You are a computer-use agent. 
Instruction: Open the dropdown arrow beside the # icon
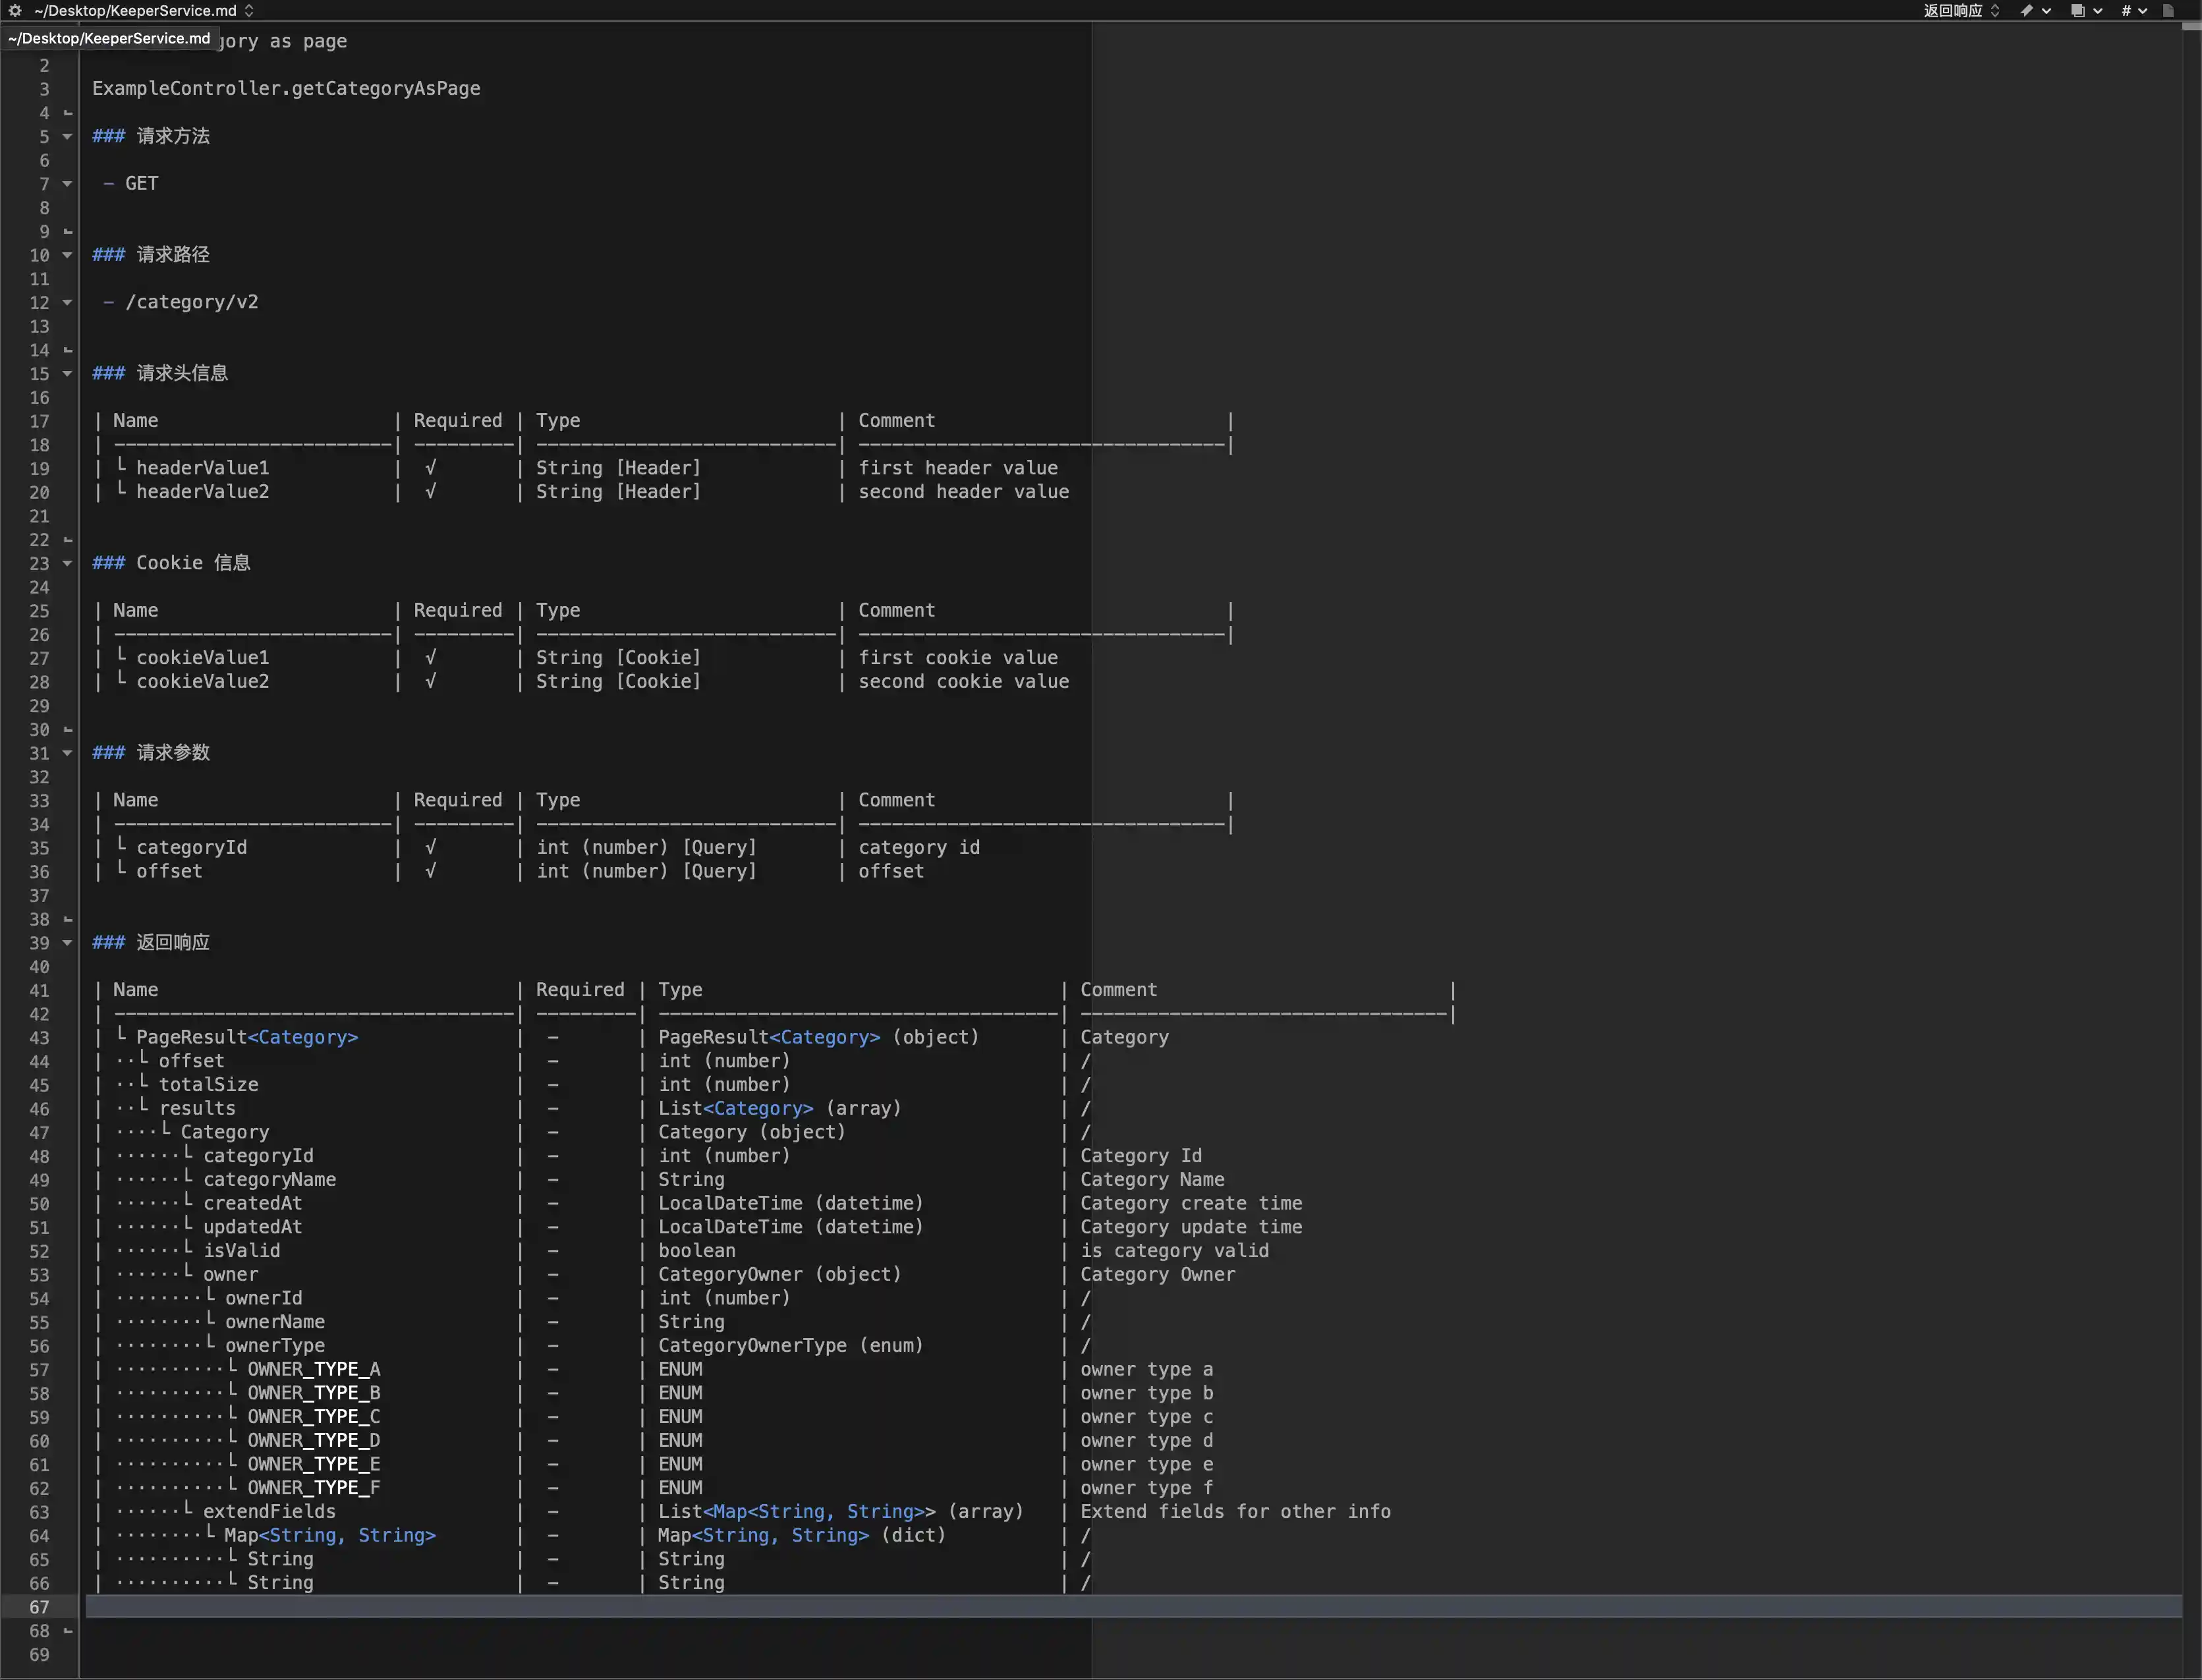pyautogui.click(x=2143, y=10)
